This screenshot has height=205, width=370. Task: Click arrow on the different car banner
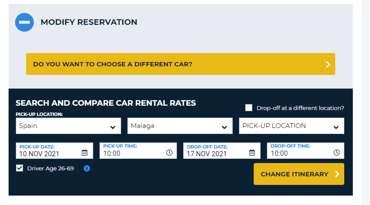(x=328, y=65)
